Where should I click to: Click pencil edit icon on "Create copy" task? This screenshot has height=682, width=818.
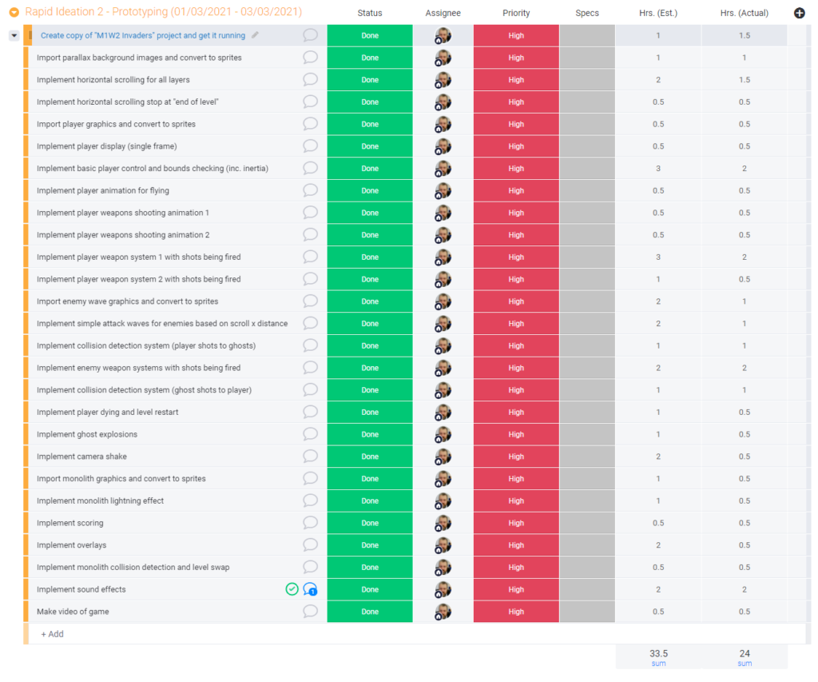[x=255, y=35]
